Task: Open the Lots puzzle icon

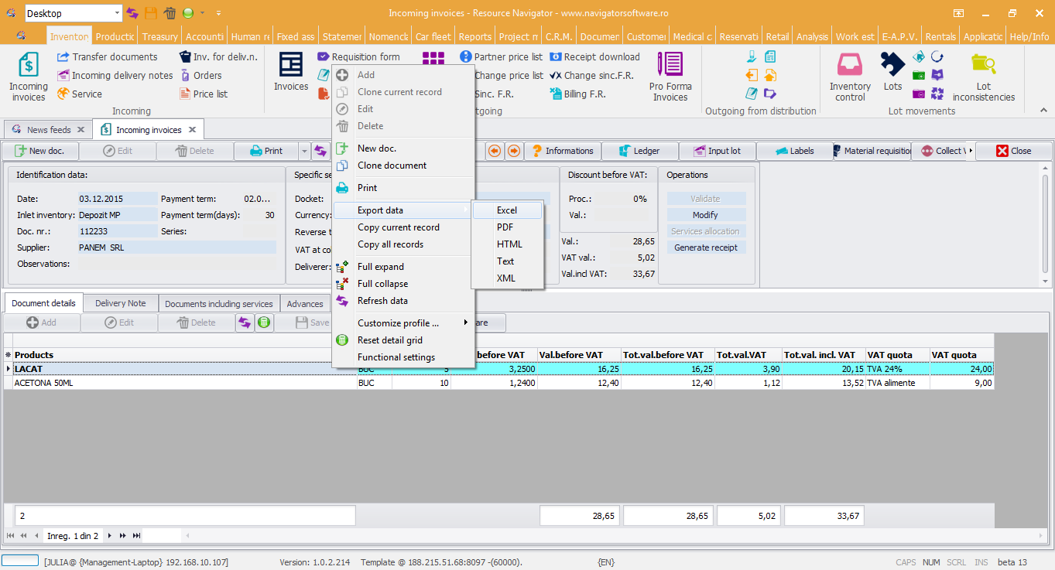Action: point(892,72)
